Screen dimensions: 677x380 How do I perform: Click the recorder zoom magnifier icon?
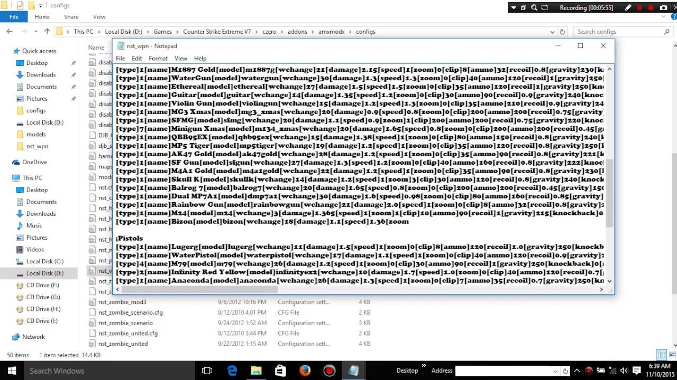click(x=534, y=8)
